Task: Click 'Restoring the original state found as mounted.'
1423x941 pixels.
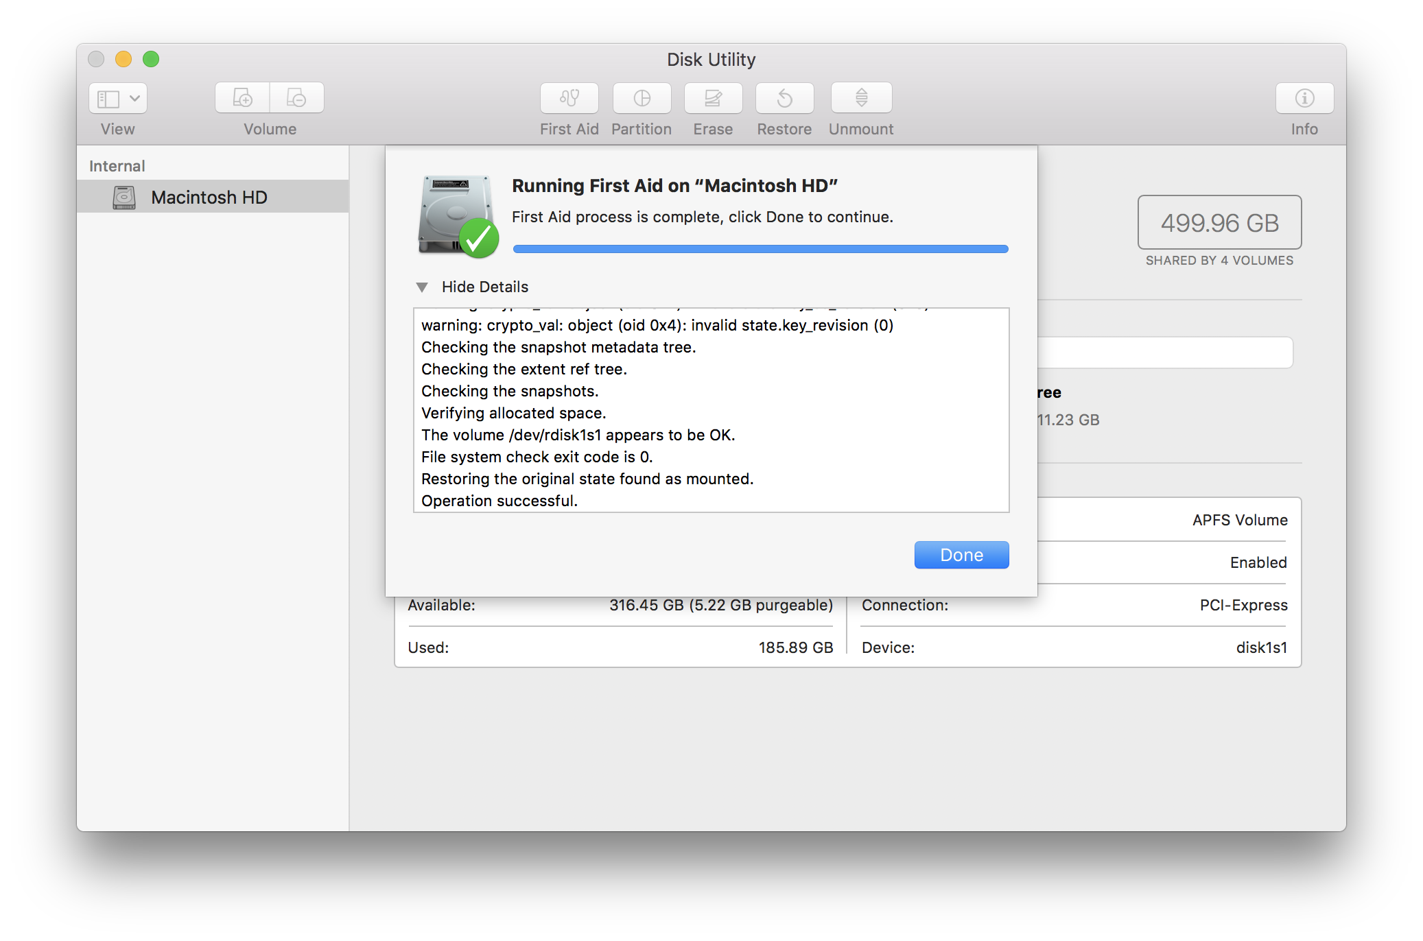Action: point(587,479)
